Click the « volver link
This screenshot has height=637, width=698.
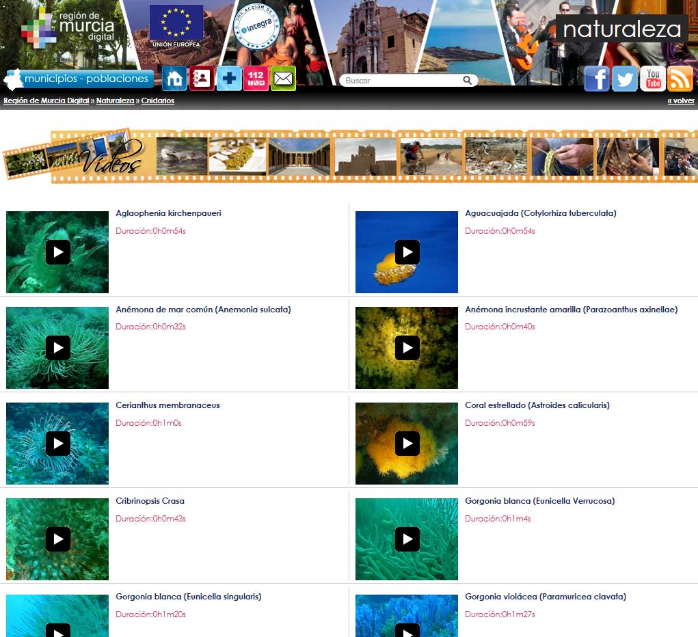[680, 100]
